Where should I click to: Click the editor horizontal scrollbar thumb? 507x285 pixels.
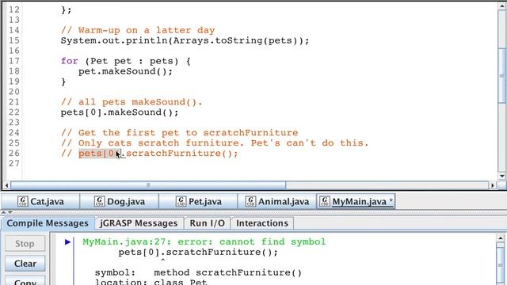pyautogui.click(x=148, y=185)
